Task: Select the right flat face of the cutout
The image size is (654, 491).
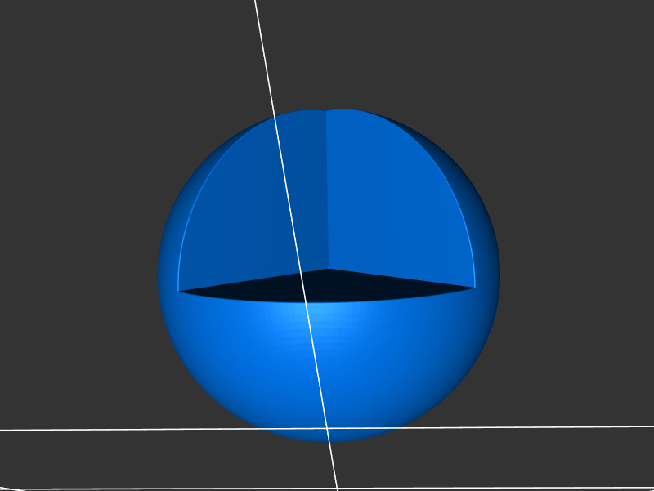Action: (x=401, y=204)
